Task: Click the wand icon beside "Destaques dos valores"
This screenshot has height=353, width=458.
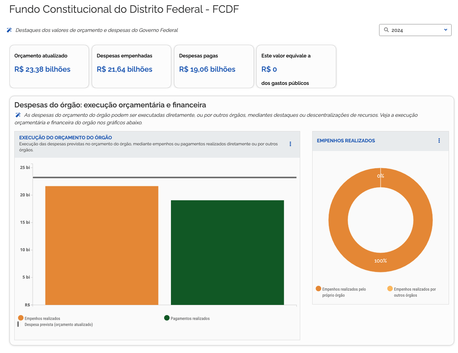Action: click(9, 30)
